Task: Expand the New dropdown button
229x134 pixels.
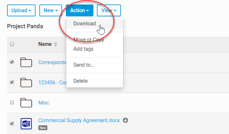Action: tap(51, 10)
